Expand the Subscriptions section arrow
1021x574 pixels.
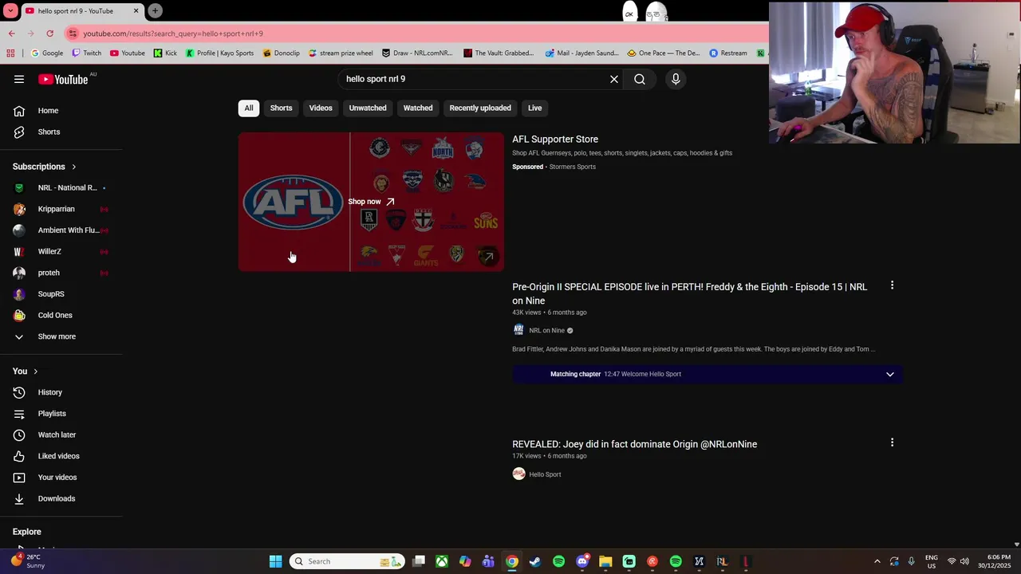pos(73,167)
